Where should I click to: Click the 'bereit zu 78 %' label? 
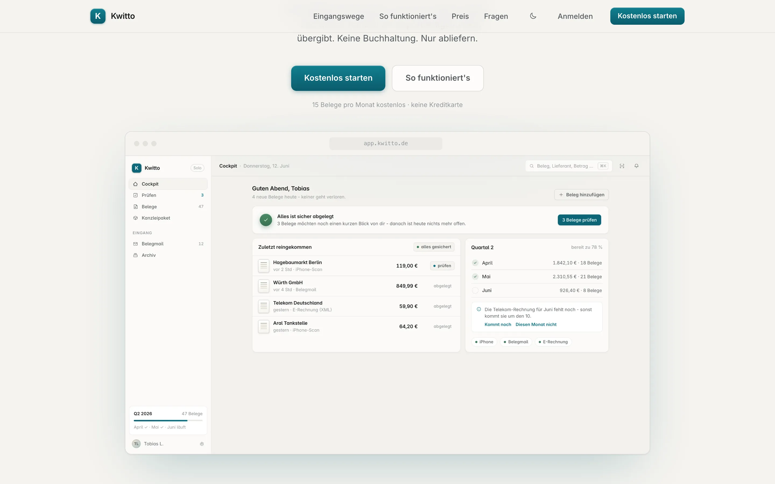[587, 247]
